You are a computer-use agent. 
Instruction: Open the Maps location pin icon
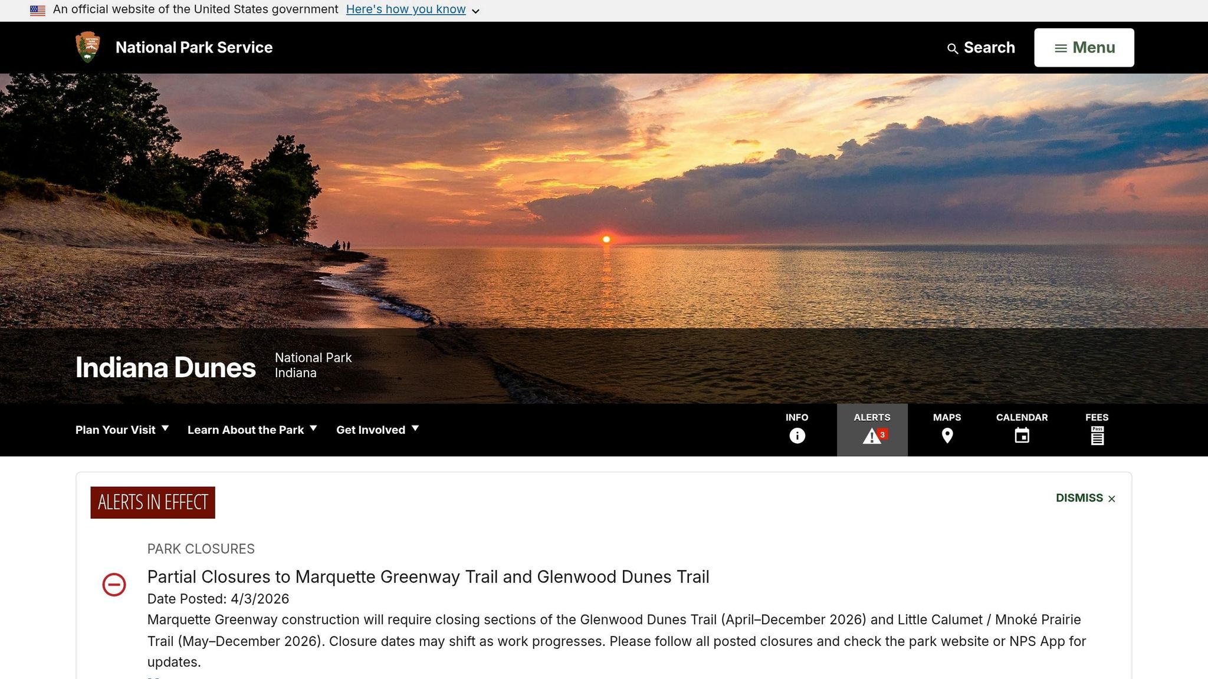coord(947,436)
